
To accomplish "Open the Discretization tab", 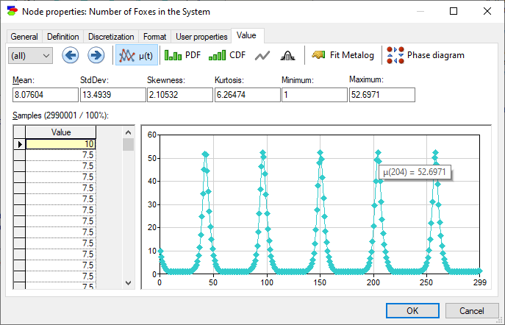I will [111, 37].
